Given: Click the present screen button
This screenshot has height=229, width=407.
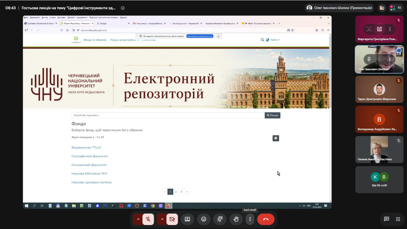Looking at the screenshot, I should click(187, 219).
